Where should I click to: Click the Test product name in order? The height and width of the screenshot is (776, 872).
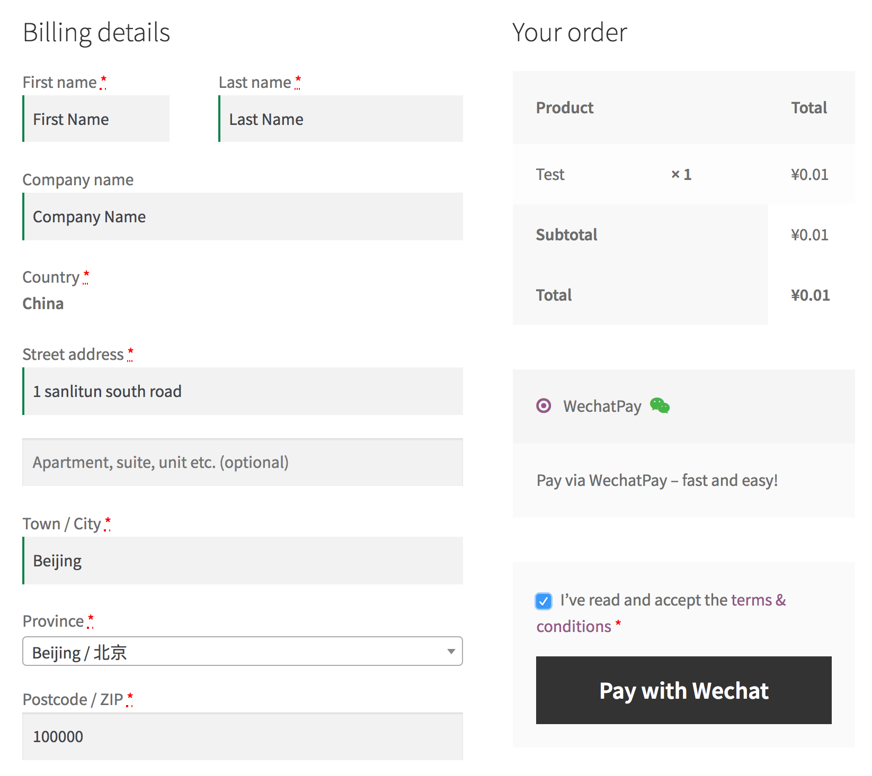pyautogui.click(x=550, y=175)
